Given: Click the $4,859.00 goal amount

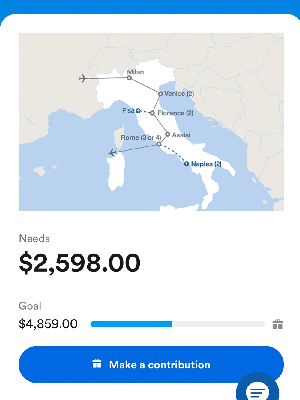Looking at the screenshot, I should pos(48,324).
